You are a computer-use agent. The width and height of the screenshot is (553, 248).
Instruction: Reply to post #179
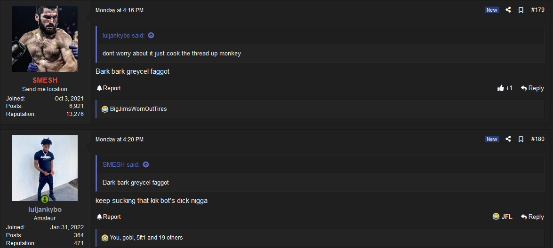(532, 88)
